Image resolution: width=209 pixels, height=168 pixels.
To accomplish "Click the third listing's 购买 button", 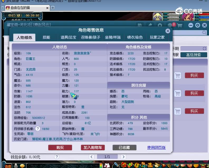I will (x=194, y=111).
